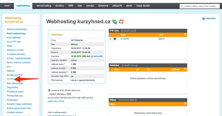Click search magnifier icon in search field

tap(182, 6)
